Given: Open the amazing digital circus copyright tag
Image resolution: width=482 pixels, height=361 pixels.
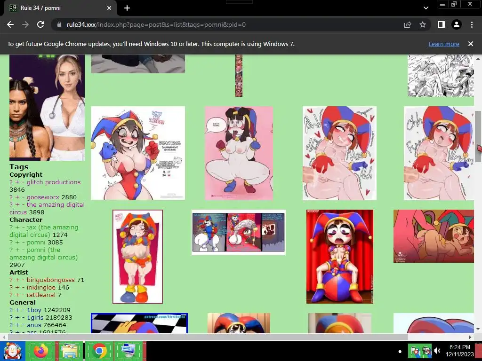Looking at the screenshot, I should [47, 208].
